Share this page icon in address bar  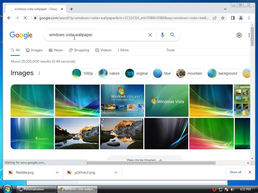215,18
